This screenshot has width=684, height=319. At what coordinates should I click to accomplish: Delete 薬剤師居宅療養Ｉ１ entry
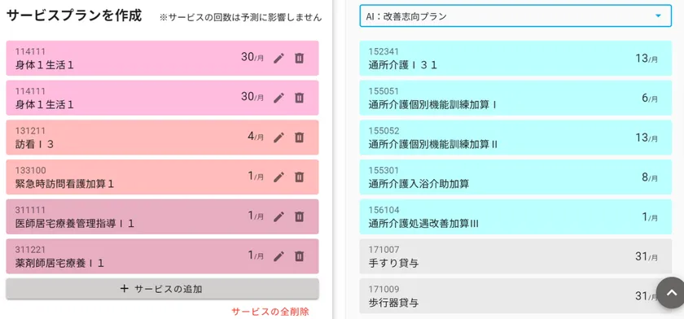300,256
